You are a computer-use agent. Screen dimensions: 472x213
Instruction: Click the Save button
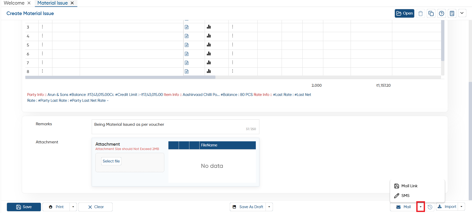click(x=24, y=207)
